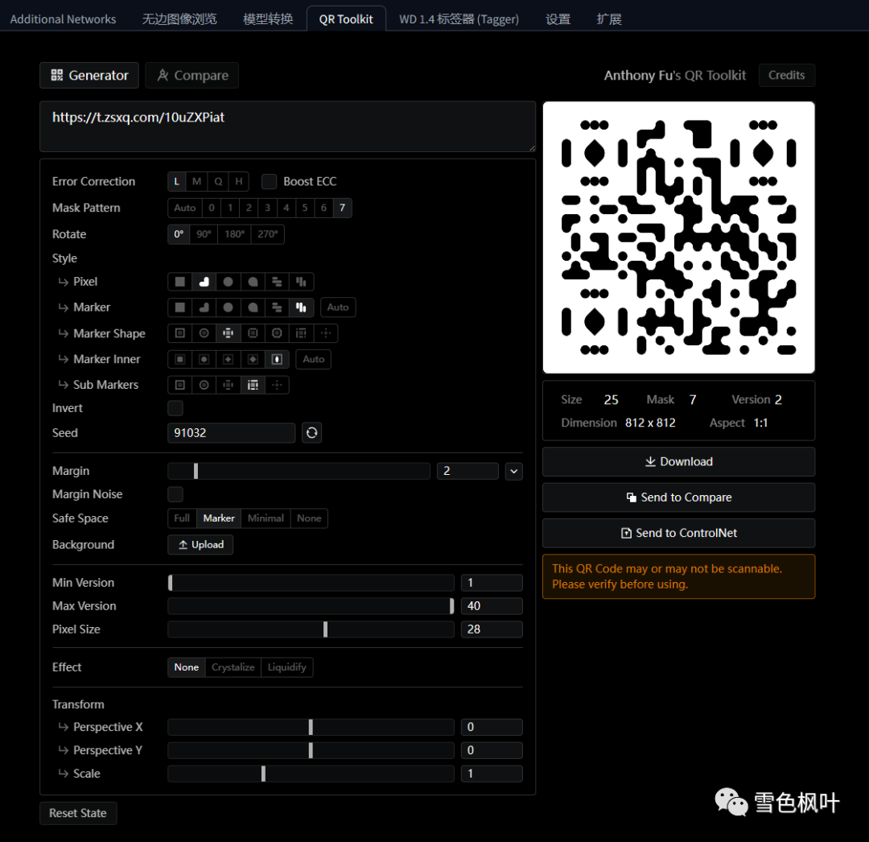Toggle the Invert checkbox
Image resolution: width=869 pixels, height=842 pixels.
(175, 408)
